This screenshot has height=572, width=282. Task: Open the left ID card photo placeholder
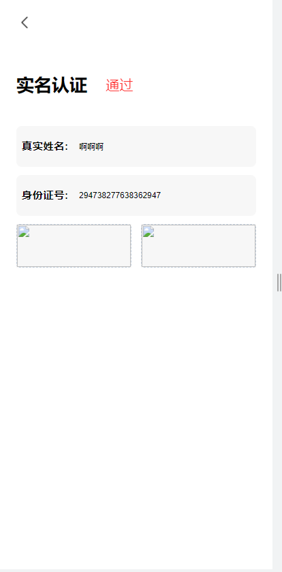coord(74,246)
